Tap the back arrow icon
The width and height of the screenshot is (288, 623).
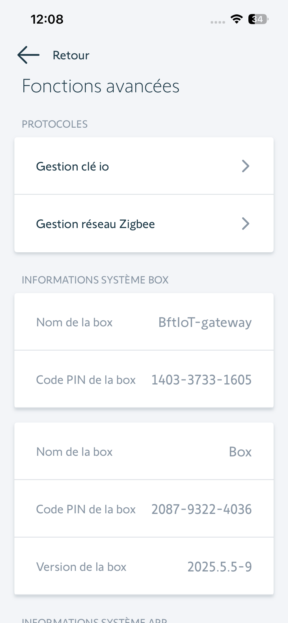pyautogui.click(x=28, y=55)
